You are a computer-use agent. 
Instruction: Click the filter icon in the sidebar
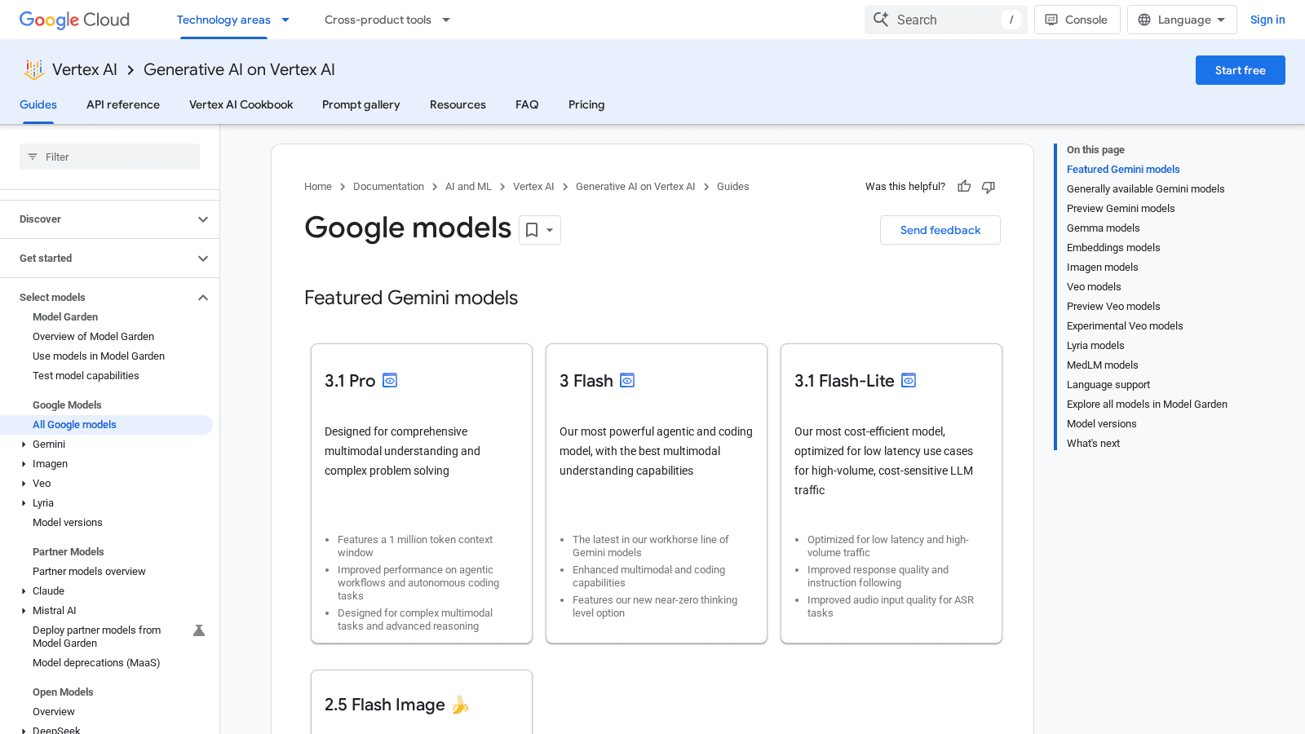click(33, 157)
